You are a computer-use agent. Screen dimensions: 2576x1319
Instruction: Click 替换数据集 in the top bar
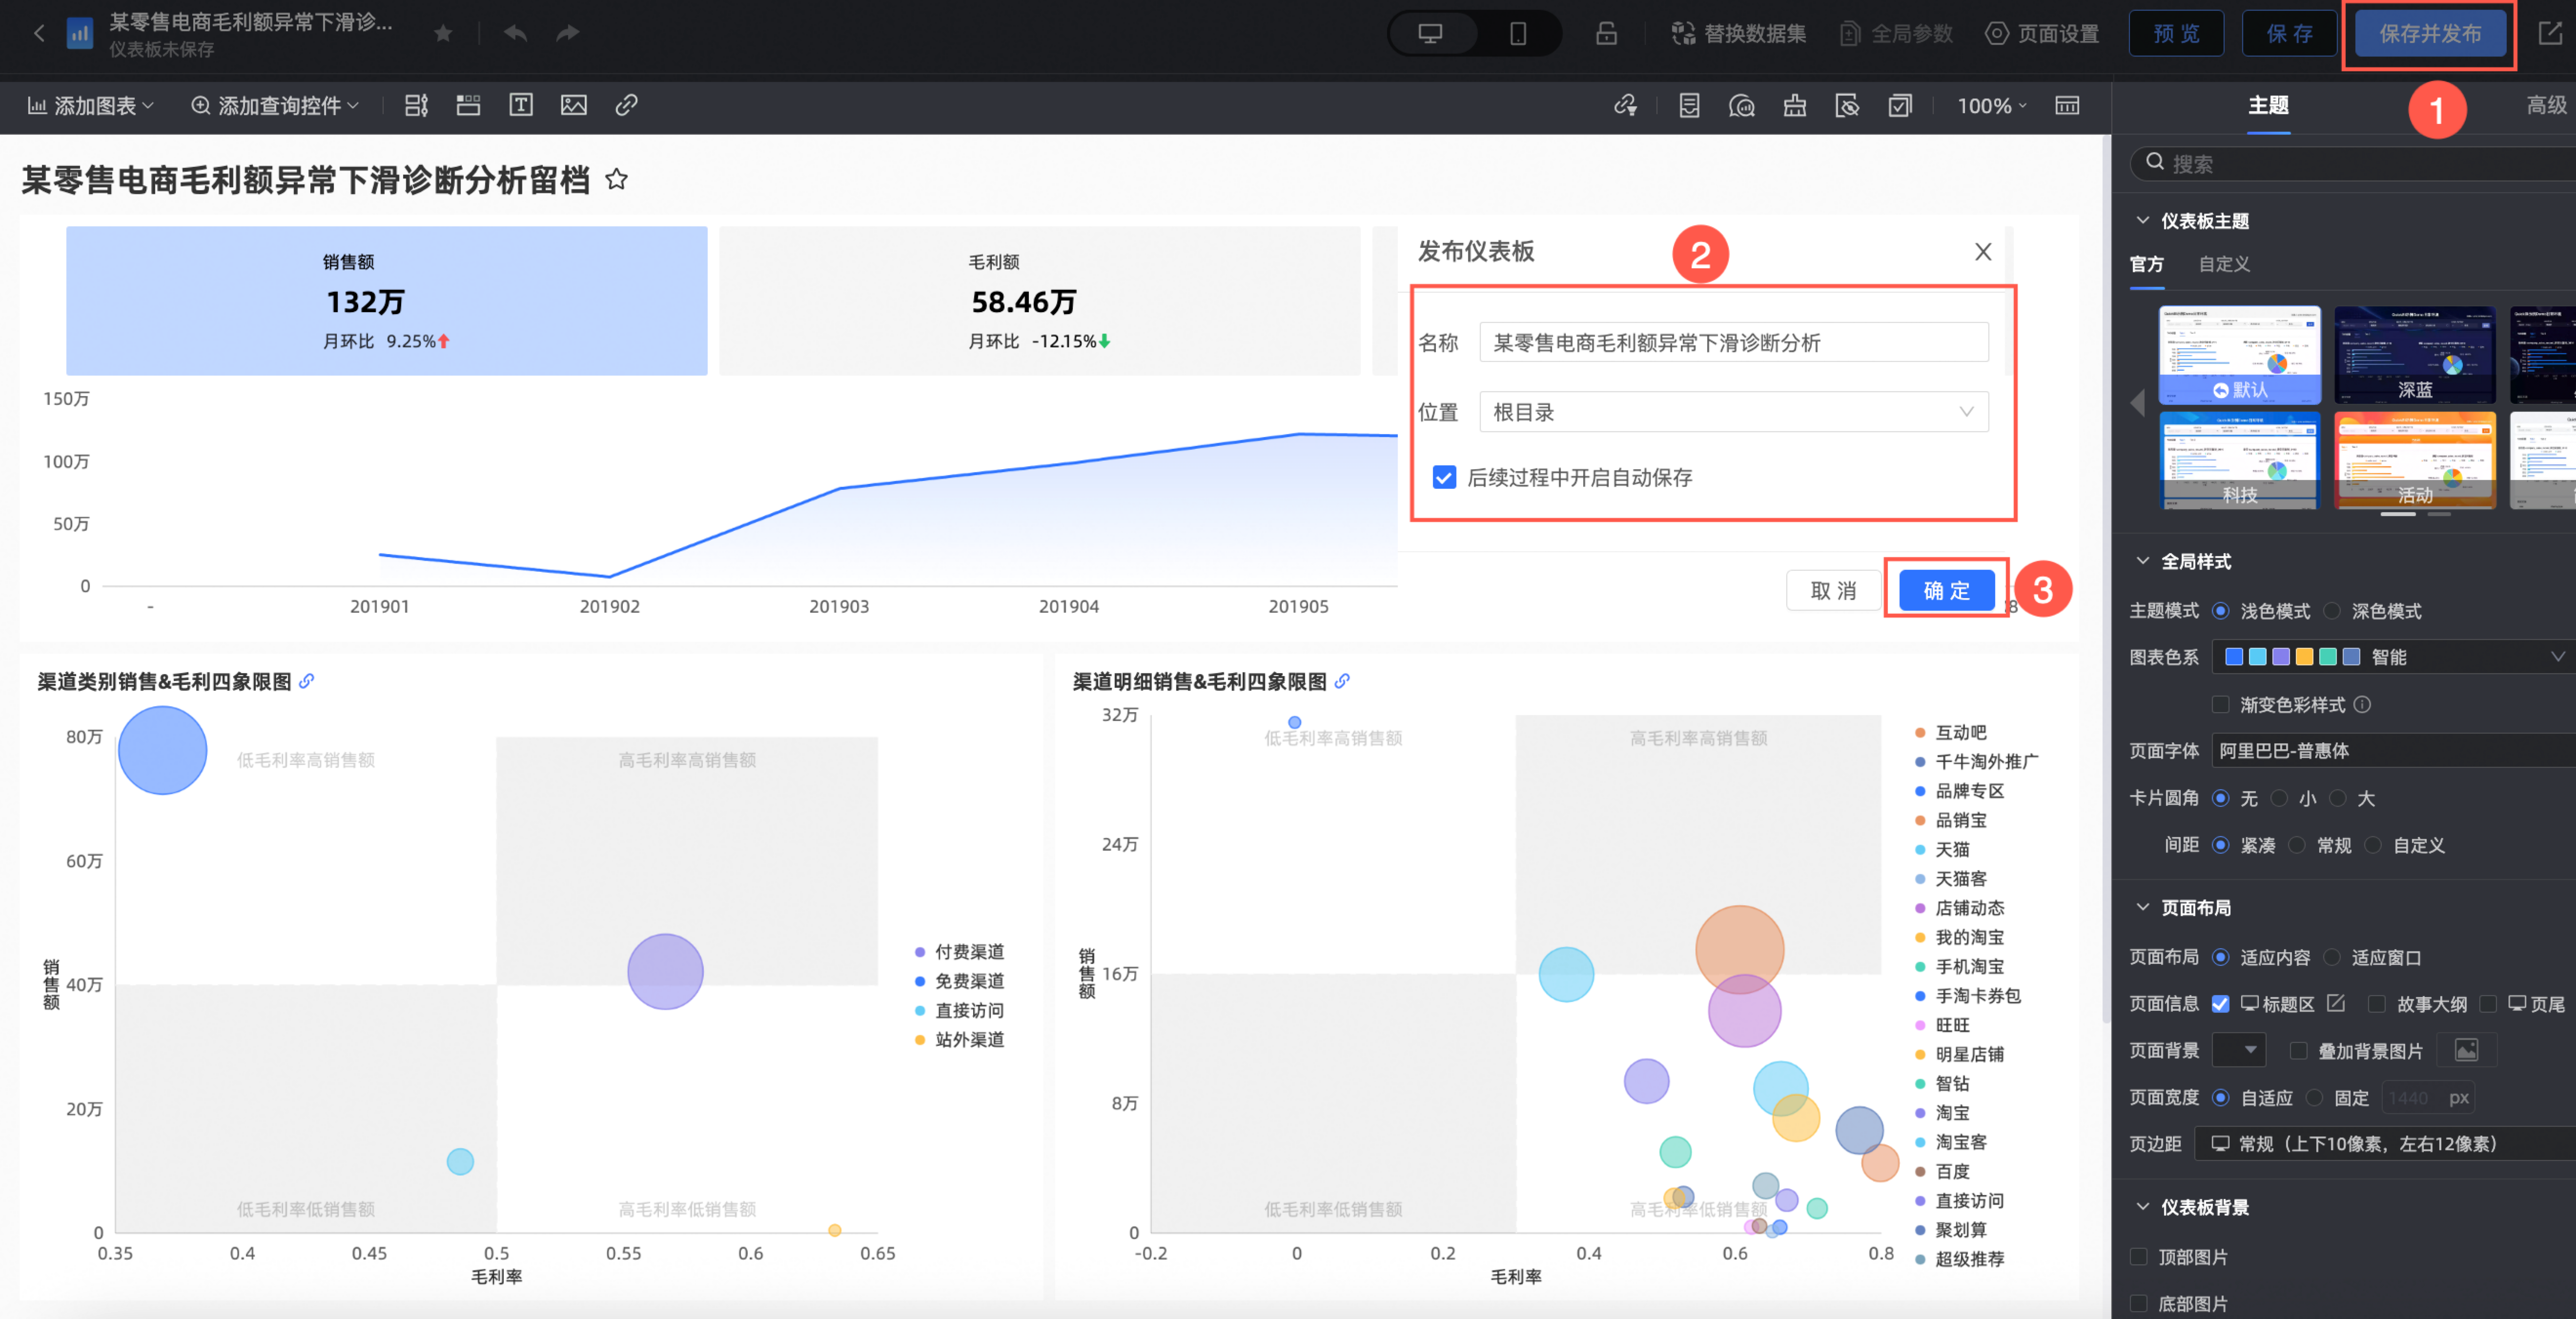click(x=1739, y=34)
